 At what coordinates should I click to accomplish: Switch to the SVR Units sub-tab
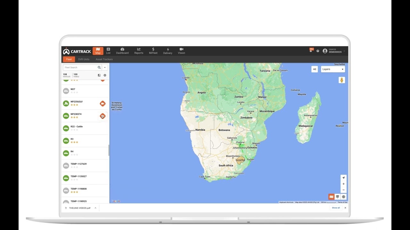(84, 59)
